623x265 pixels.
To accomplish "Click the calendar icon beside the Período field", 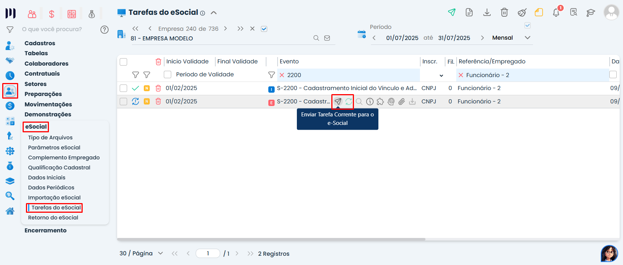I will click(x=362, y=34).
